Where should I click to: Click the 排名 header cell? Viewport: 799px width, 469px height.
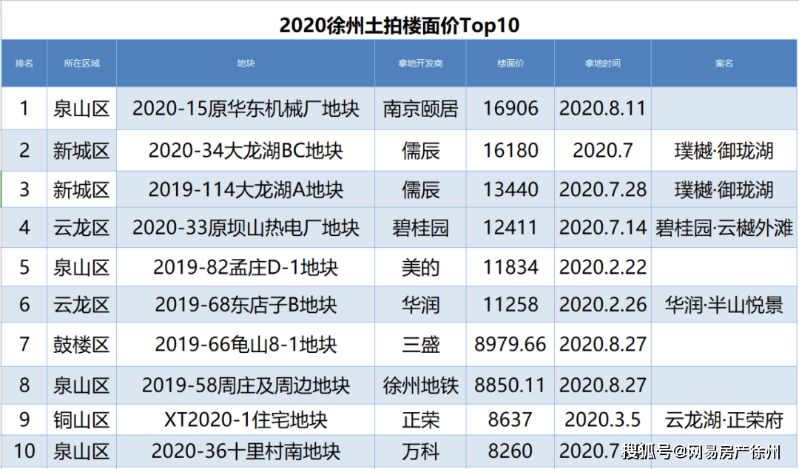[x=24, y=63]
